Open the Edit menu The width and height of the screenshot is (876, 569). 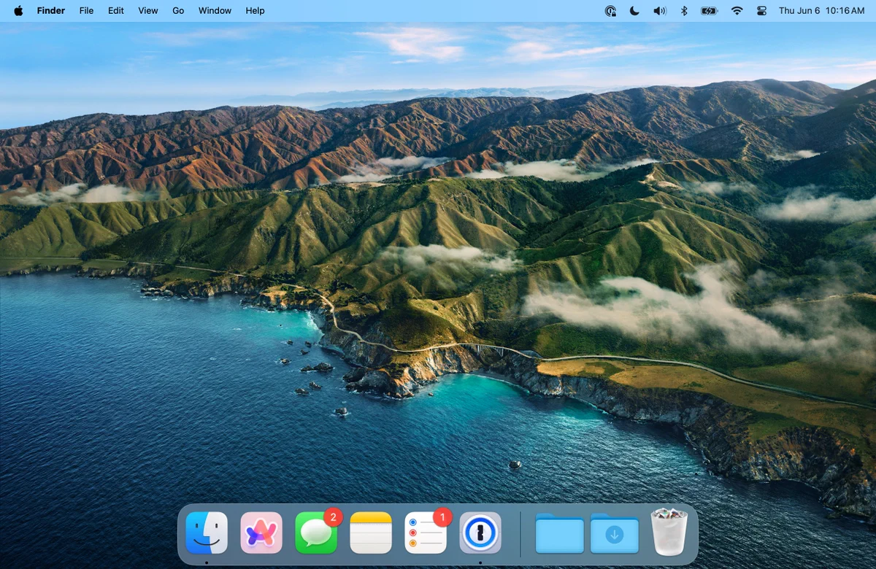[116, 11]
